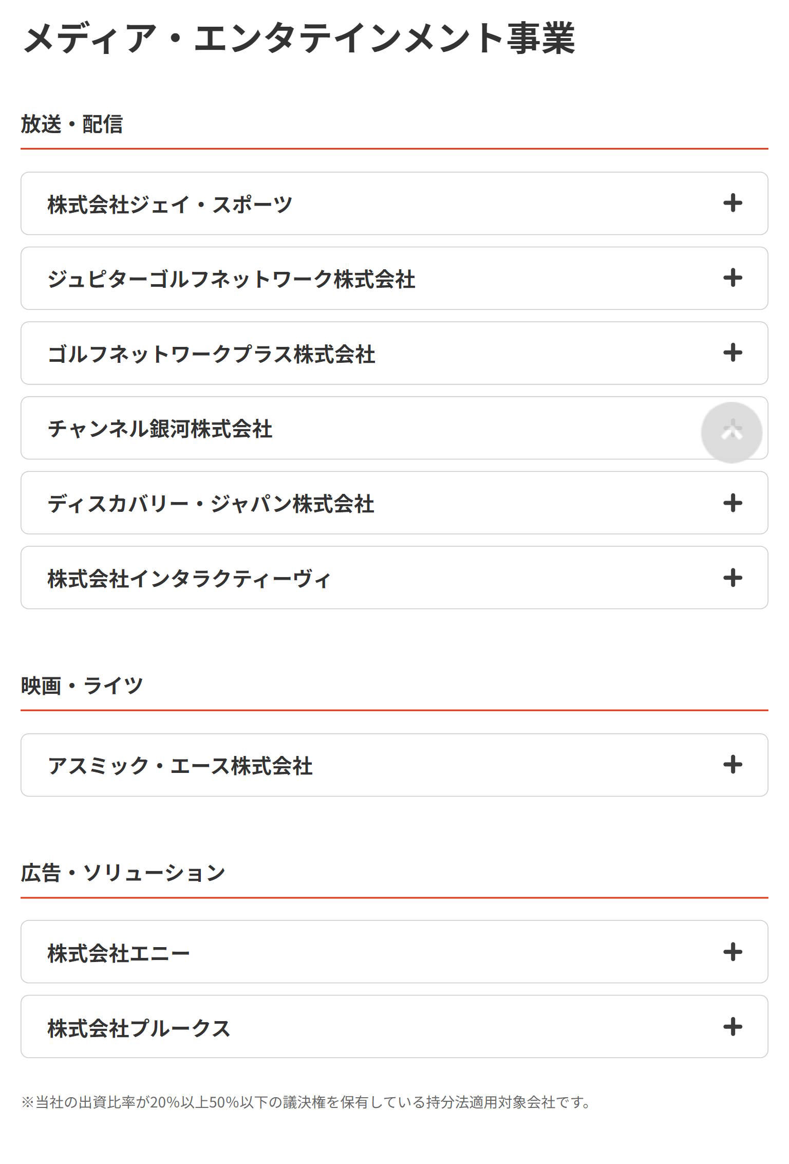789x1164 pixels.
Task: Click plus icon for 株式会社ジェイ・スポーツ
Action: coord(732,203)
